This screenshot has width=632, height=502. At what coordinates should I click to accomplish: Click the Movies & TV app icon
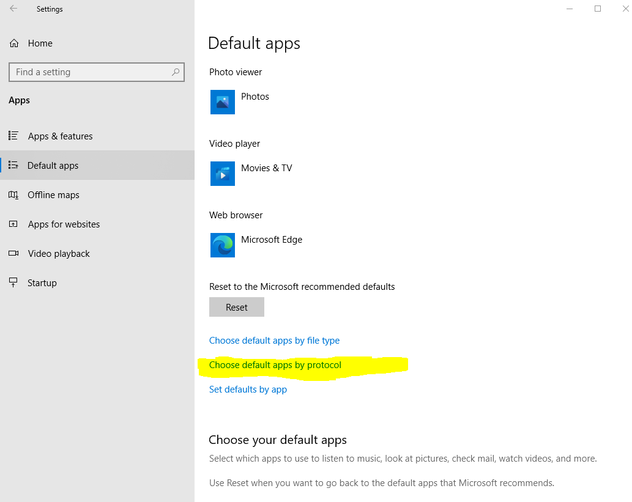coord(223,174)
